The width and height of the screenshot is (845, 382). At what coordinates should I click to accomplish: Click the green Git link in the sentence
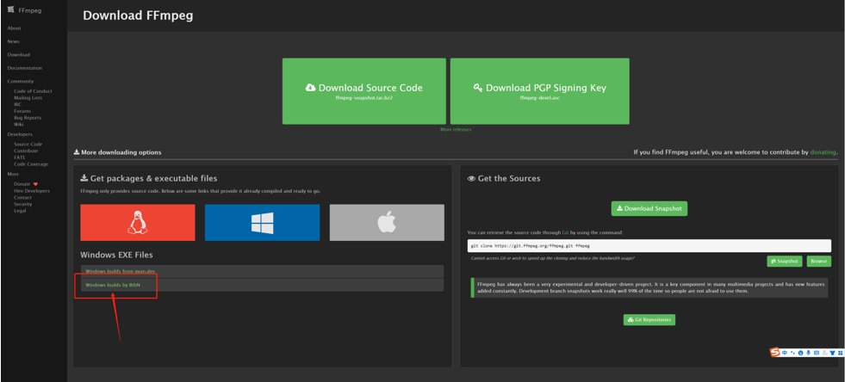click(565, 232)
